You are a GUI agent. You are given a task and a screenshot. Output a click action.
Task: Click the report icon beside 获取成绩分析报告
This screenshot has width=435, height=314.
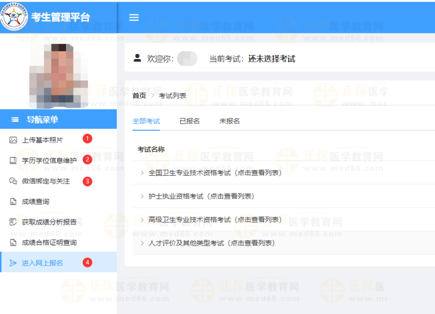click(x=13, y=222)
